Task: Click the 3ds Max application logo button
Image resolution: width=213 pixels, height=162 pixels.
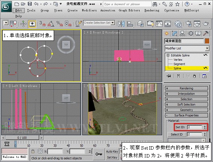Action: [x=6, y=6]
